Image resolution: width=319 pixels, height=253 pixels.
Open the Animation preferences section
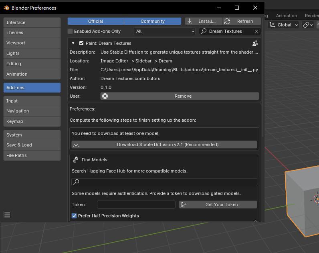[32, 74]
